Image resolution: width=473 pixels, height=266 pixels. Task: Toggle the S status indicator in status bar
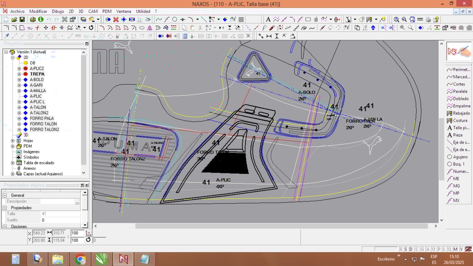click(406, 249)
